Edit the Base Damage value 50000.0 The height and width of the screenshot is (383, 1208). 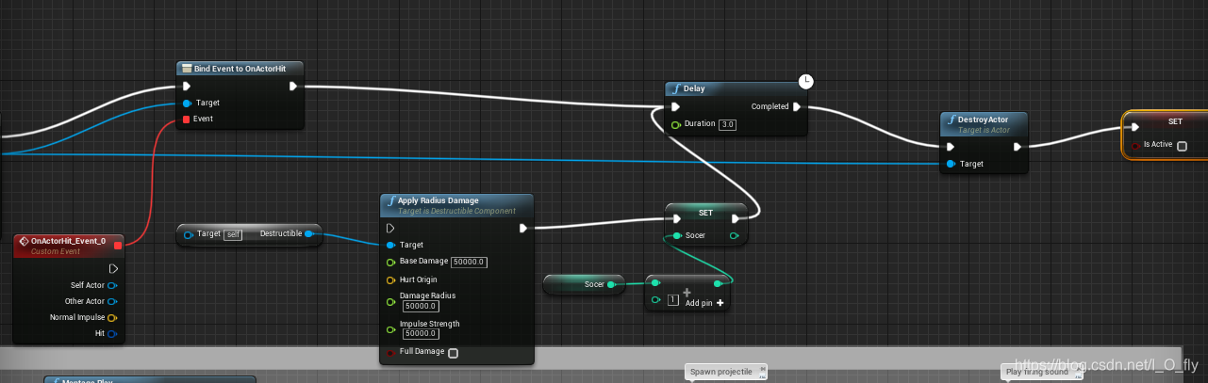[x=469, y=262]
